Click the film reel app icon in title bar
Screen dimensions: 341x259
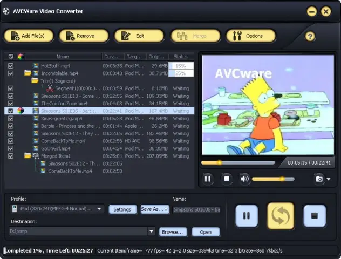click(x=6, y=11)
